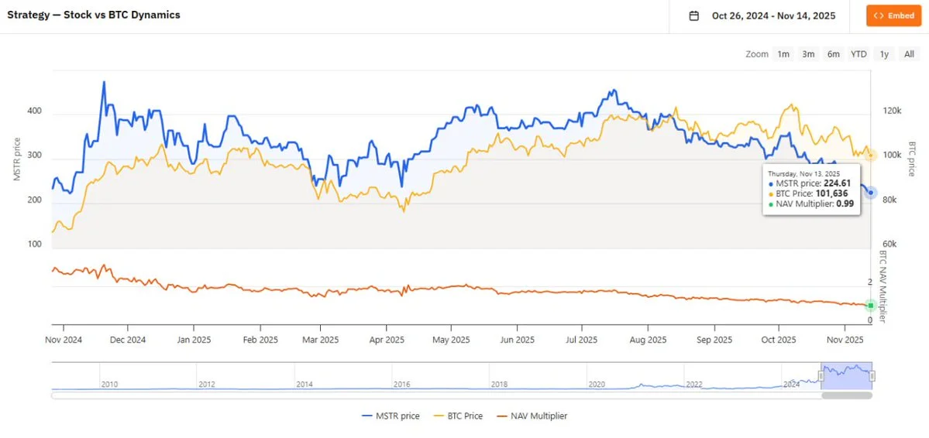Select the 6m zoom range

pyautogui.click(x=833, y=54)
